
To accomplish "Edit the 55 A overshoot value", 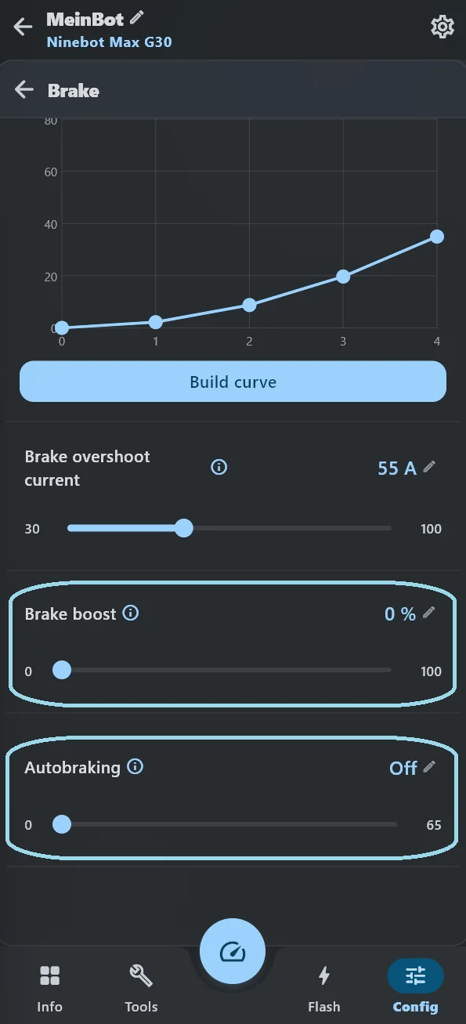I will point(429,467).
